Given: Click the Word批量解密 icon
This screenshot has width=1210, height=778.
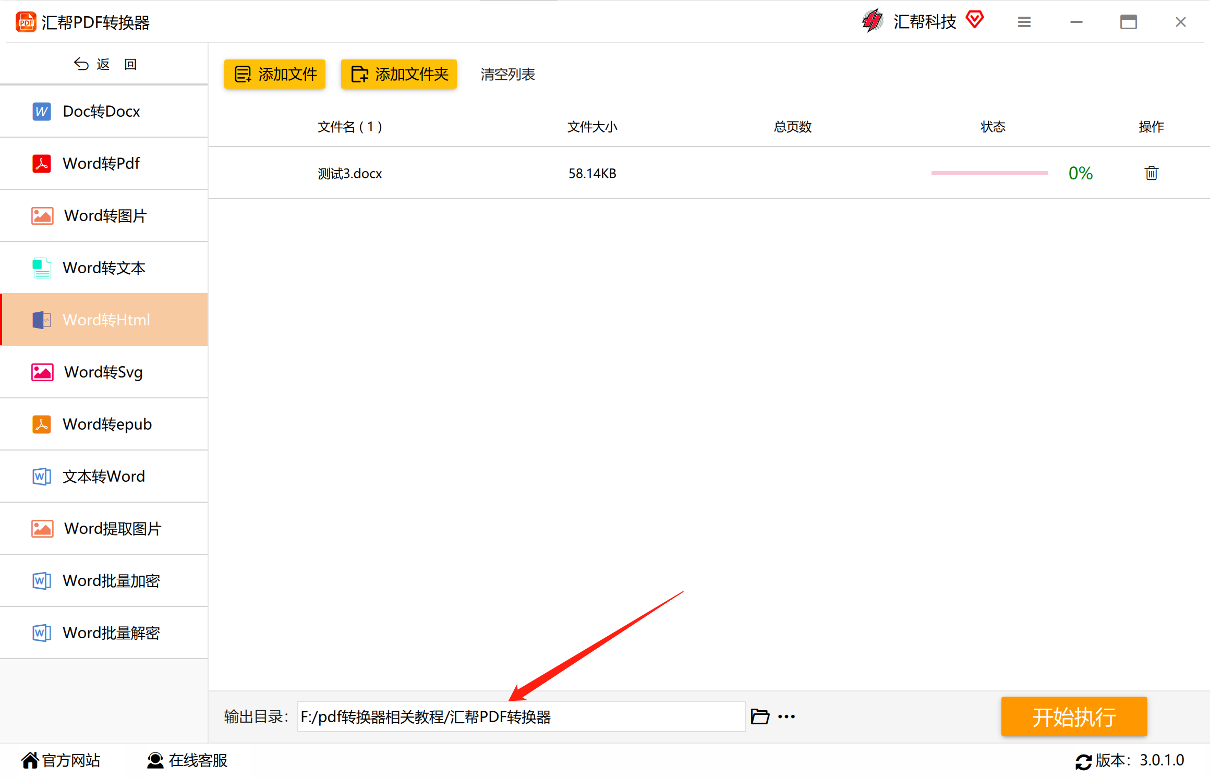Looking at the screenshot, I should 42,633.
